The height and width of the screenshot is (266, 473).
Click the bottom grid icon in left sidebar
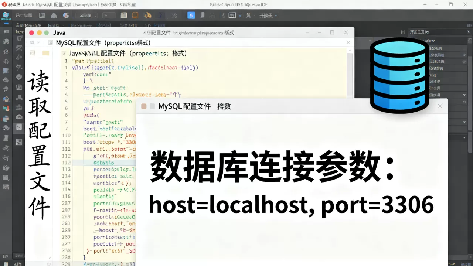[x=6, y=187]
